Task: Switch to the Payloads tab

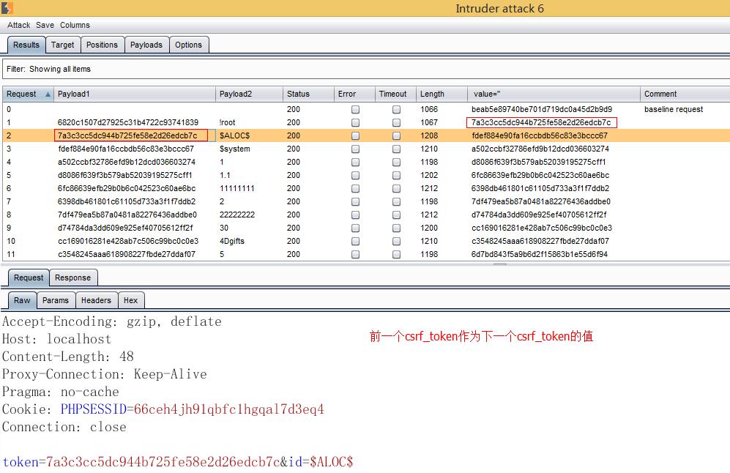Action: (146, 45)
